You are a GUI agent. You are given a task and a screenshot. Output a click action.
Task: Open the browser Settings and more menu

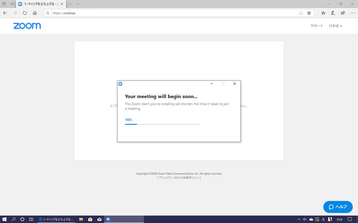[353, 13]
